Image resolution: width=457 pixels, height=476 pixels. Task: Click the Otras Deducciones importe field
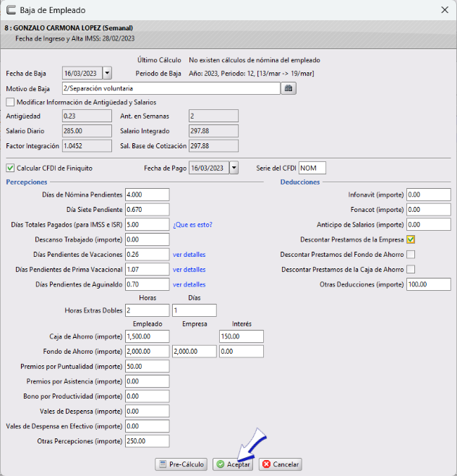[x=429, y=284]
